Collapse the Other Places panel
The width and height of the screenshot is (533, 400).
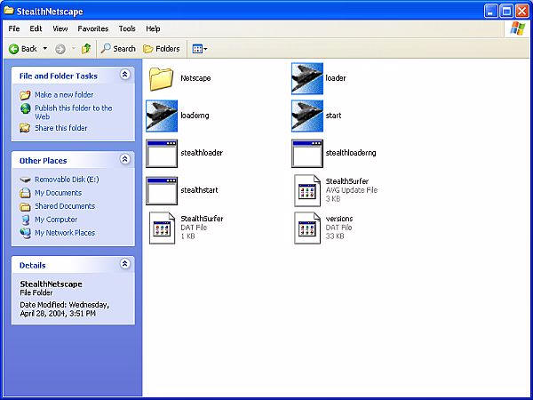tap(125, 160)
